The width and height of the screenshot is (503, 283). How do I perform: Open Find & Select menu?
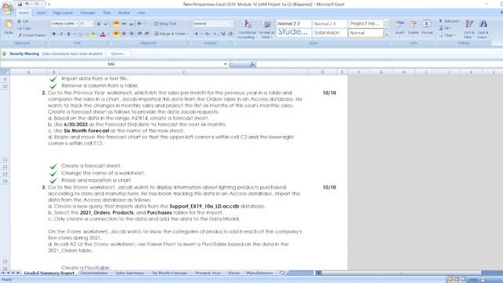click(483, 29)
